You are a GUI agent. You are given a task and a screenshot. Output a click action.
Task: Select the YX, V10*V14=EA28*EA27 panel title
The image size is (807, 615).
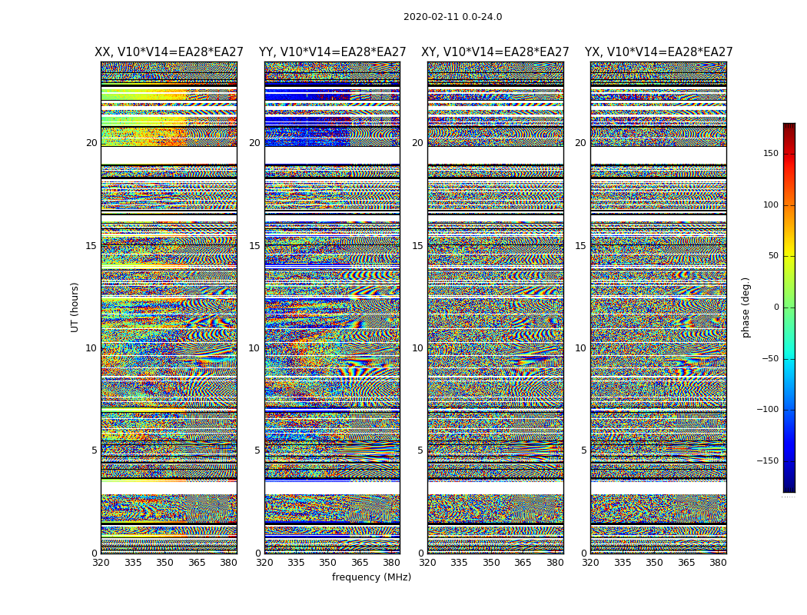[x=659, y=52]
